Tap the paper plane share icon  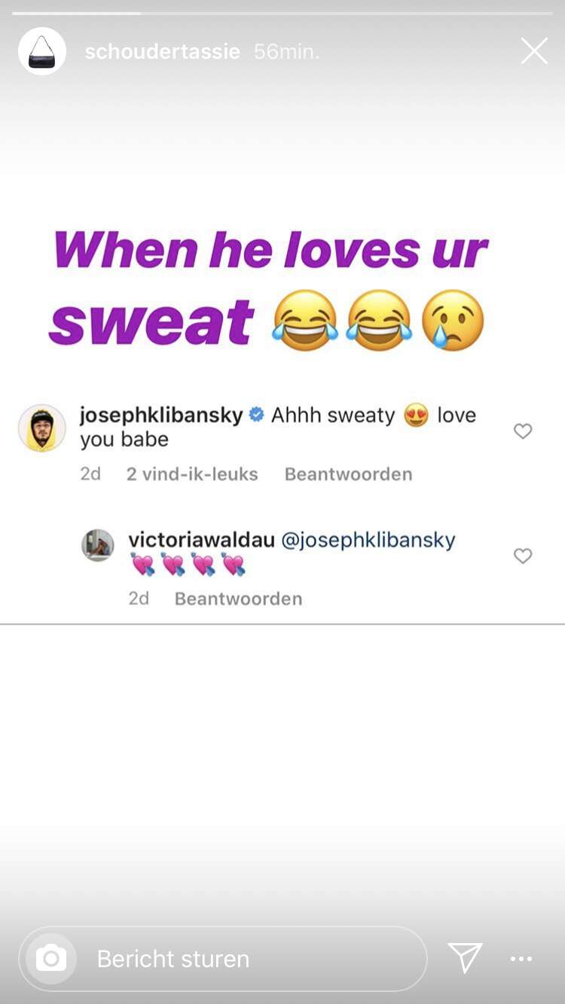point(465,958)
